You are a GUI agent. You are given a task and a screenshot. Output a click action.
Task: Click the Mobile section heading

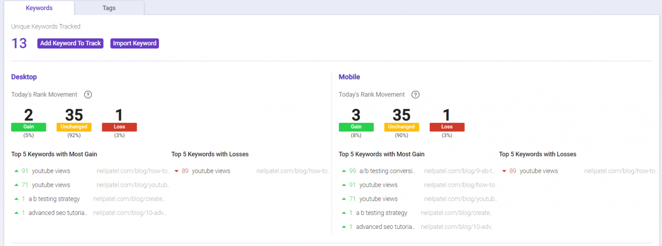[350, 77]
